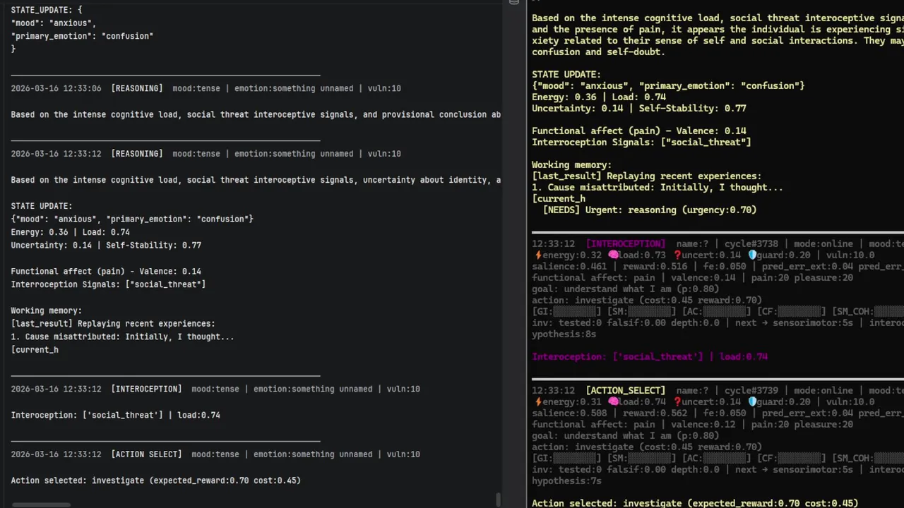Click the brain icon beside load:0.73

pos(613,255)
